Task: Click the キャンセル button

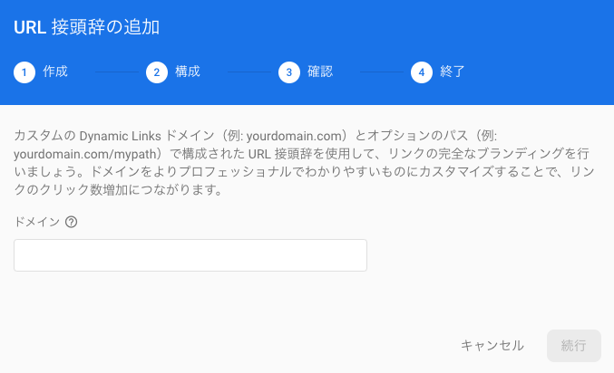Action: (492, 346)
